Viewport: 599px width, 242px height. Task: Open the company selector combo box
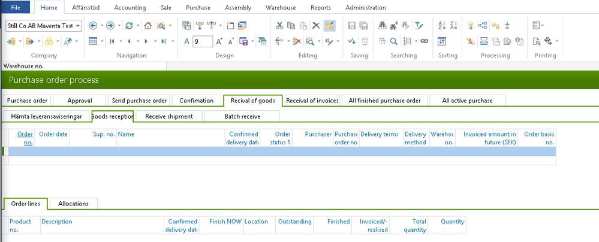point(44,26)
